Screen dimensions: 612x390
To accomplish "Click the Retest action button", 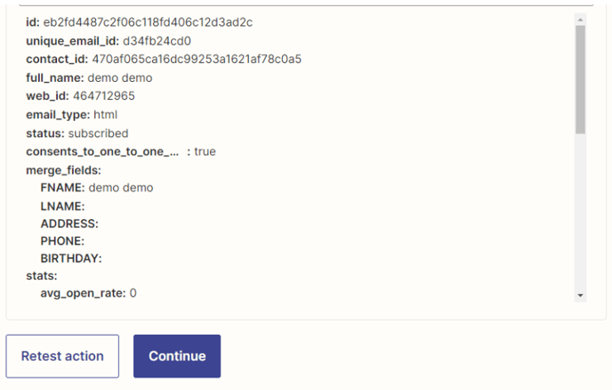I will (x=62, y=356).
